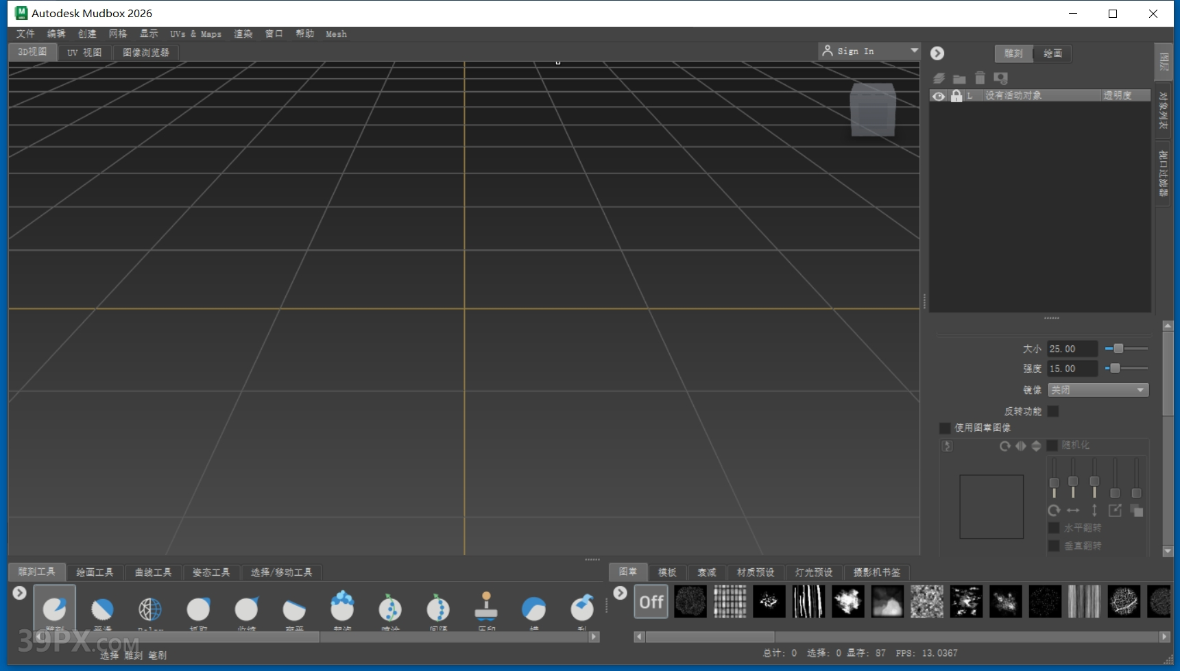1180x671 pixels.
Task: Click the Off stamp button
Action: pos(651,601)
